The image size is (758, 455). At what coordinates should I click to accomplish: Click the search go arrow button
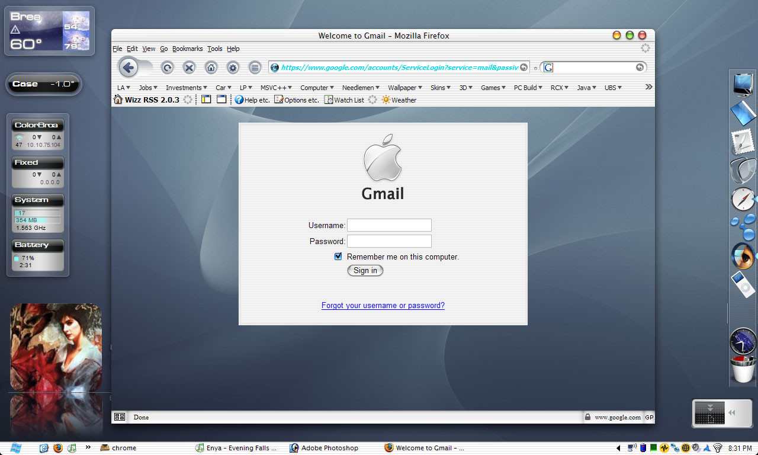640,68
